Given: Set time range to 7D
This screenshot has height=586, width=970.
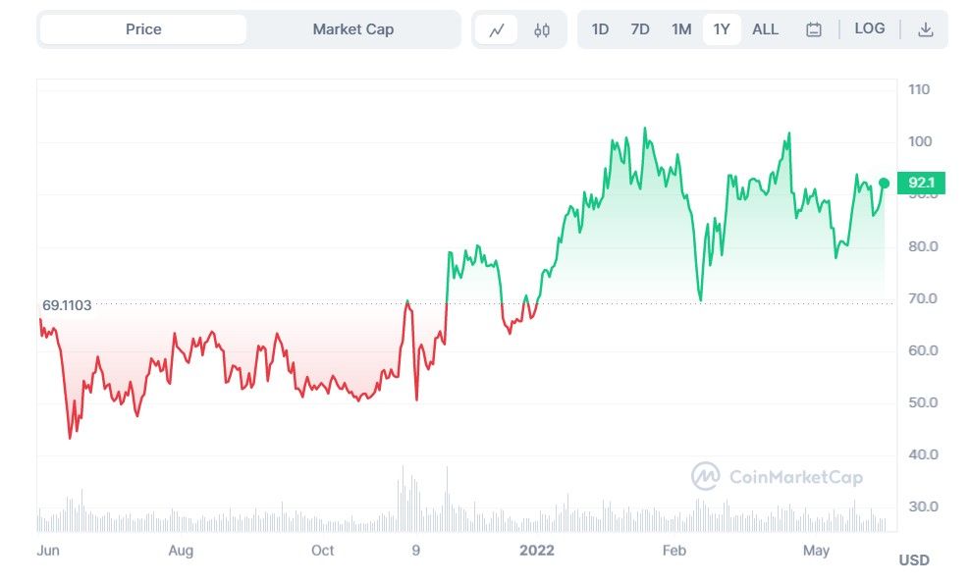Looking at the screenshot, I should coord(640,29).
